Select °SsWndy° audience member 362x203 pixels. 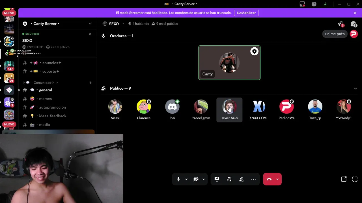click(x=344, y=110)
